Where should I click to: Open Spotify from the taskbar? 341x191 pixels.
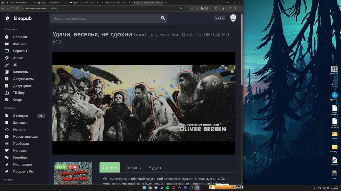pyautogui.click(x=168, y=188)
